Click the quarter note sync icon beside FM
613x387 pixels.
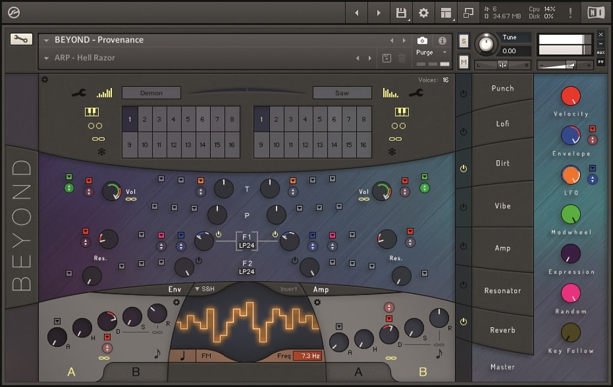[x=183, y=356]
